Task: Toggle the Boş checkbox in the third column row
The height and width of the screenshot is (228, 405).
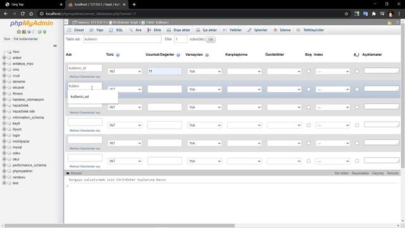Action: [309, 107]
